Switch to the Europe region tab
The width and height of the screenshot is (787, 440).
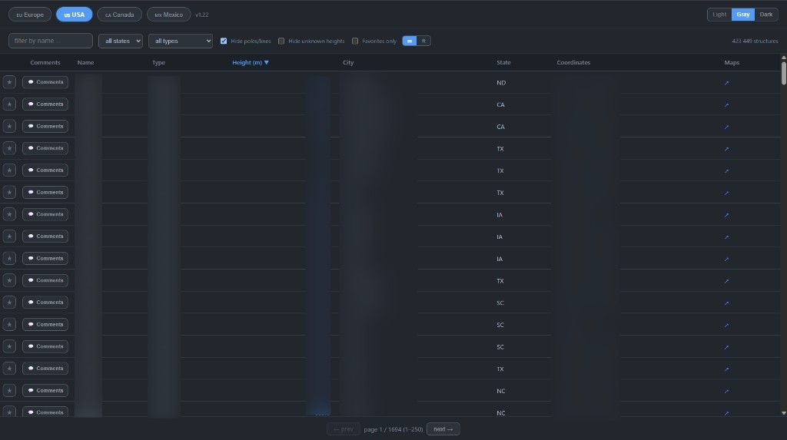(30, 15)
